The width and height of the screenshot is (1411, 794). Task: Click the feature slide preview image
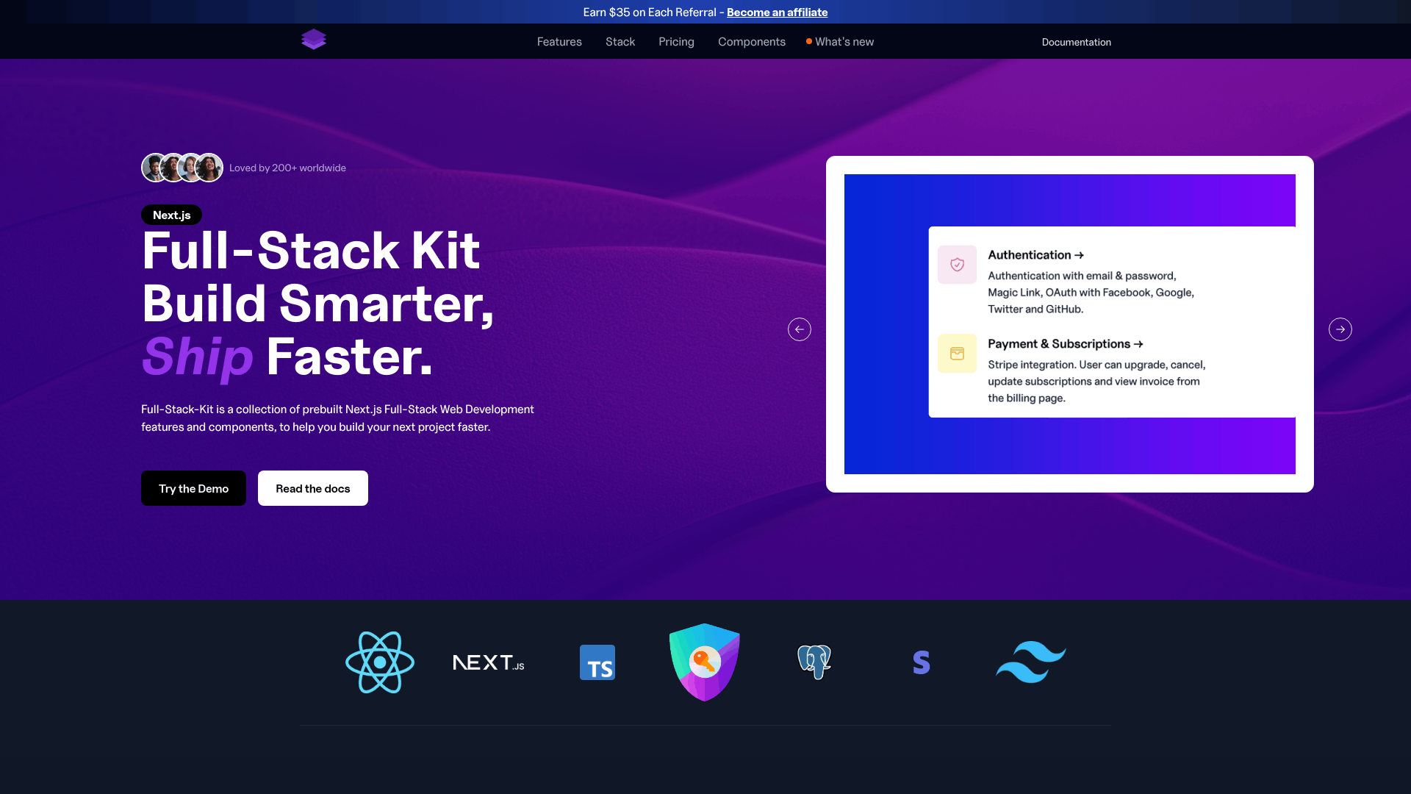click(1070, 324)
